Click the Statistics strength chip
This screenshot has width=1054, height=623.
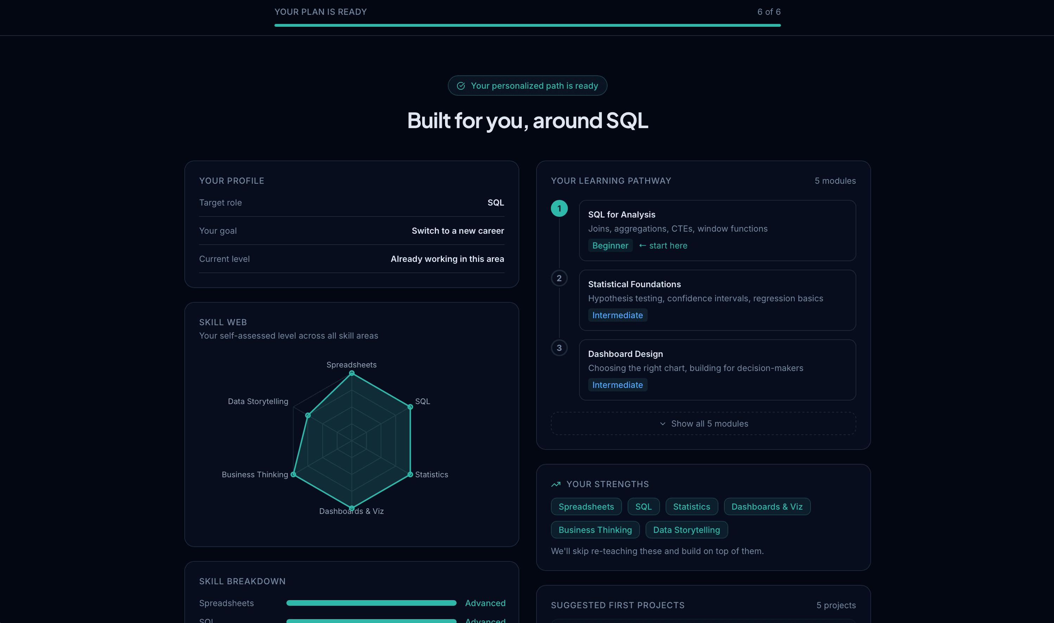click(692, 507)
